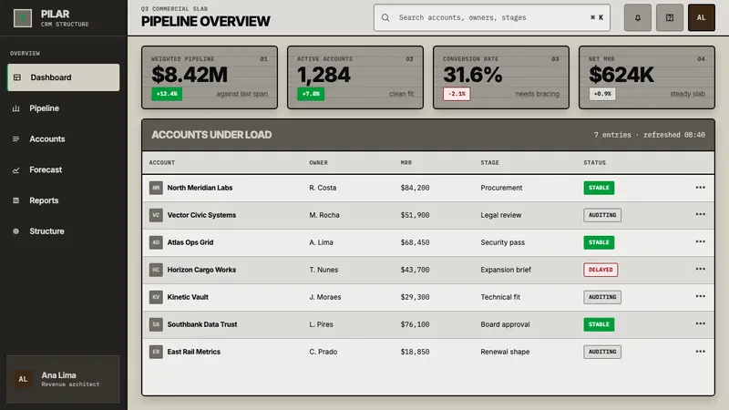Open more options for Horizon Cargo Works
The width and height of the screenshot is (729, 410).
pos(700,269)
